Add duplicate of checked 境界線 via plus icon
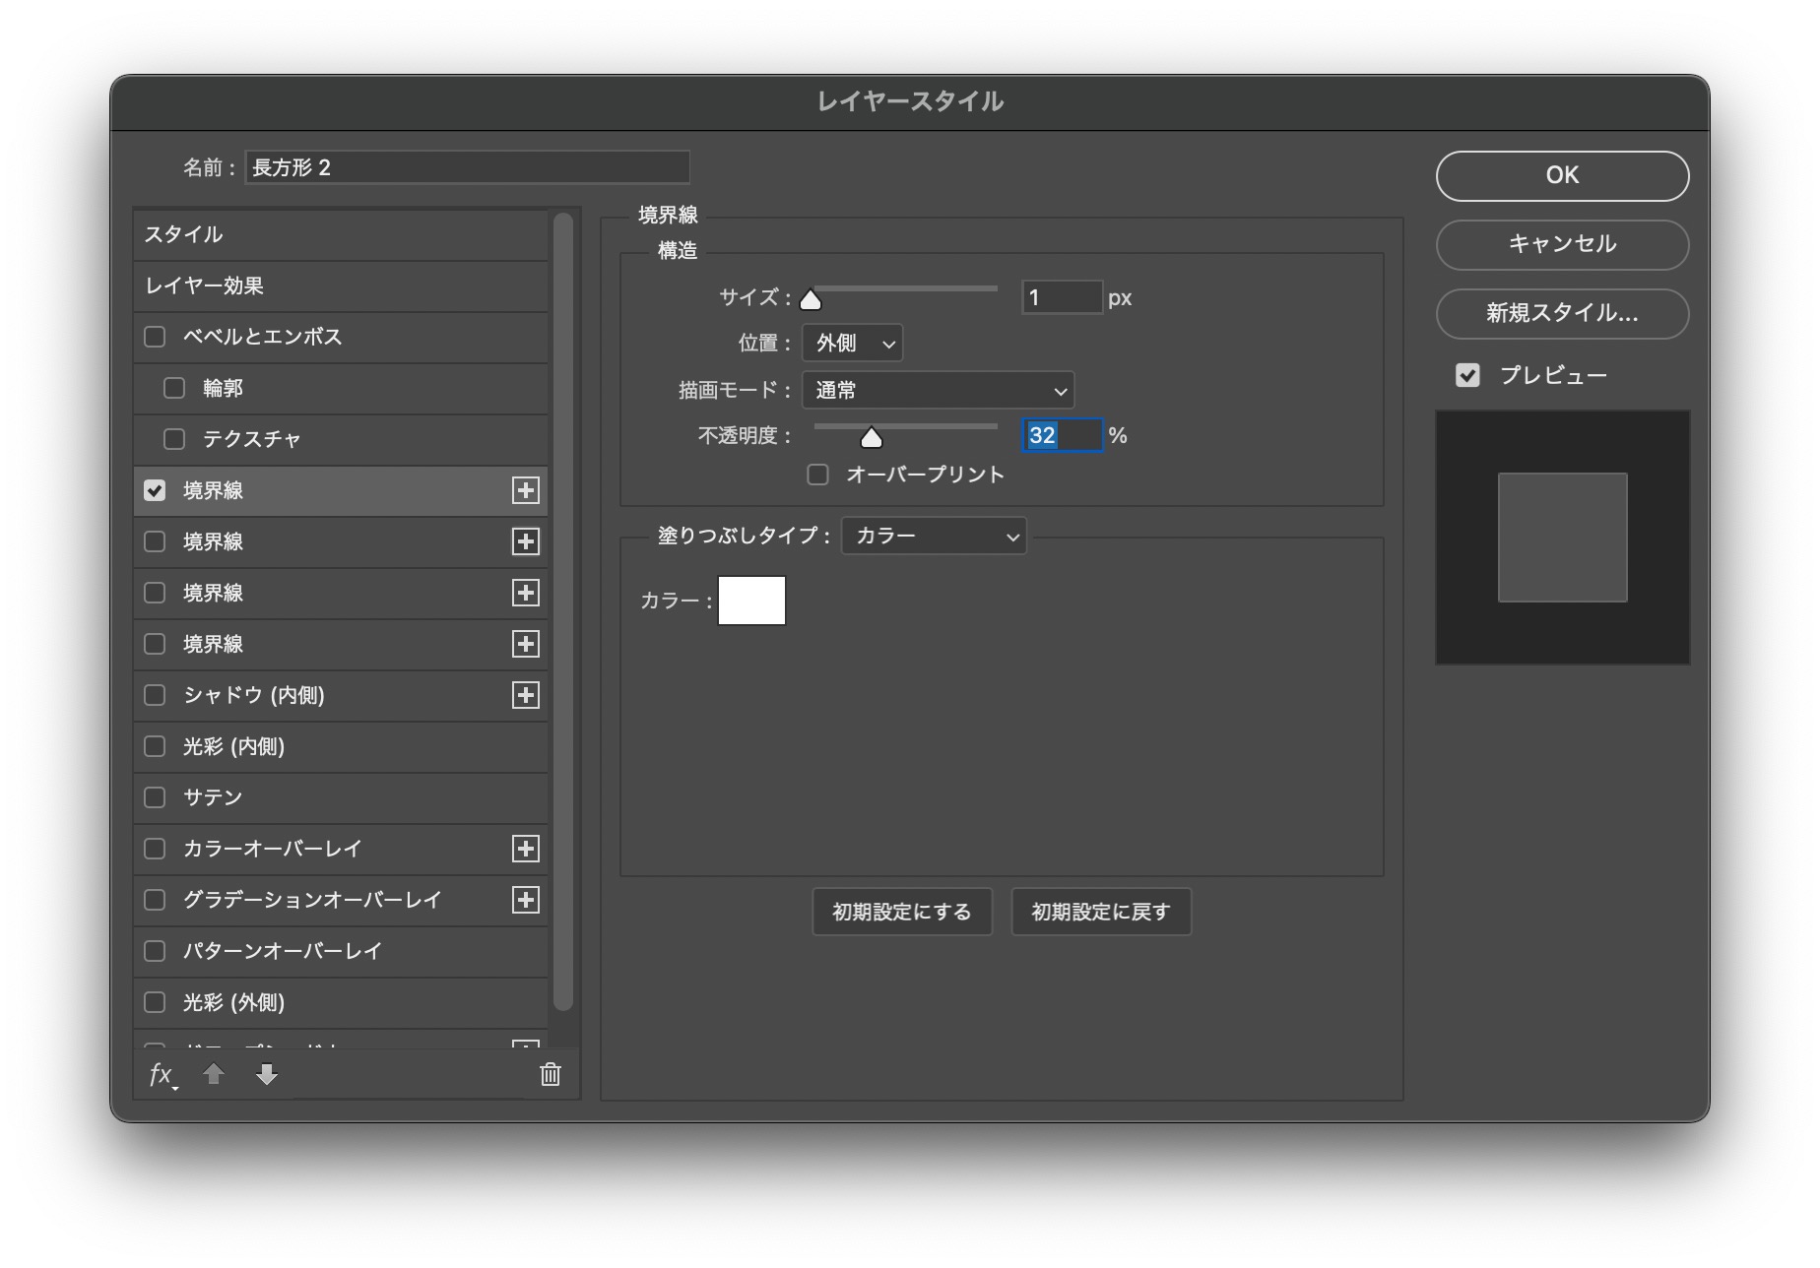1820x1268 pixels. 526,490
